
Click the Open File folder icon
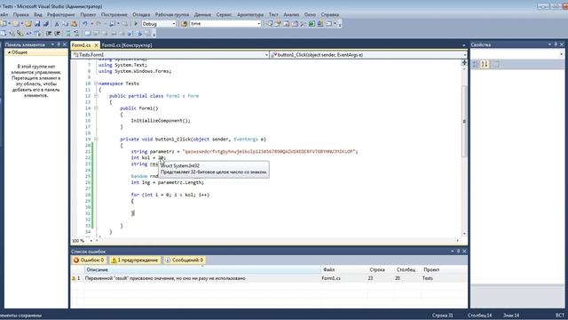pyautogui.click(x=28, y=24)
